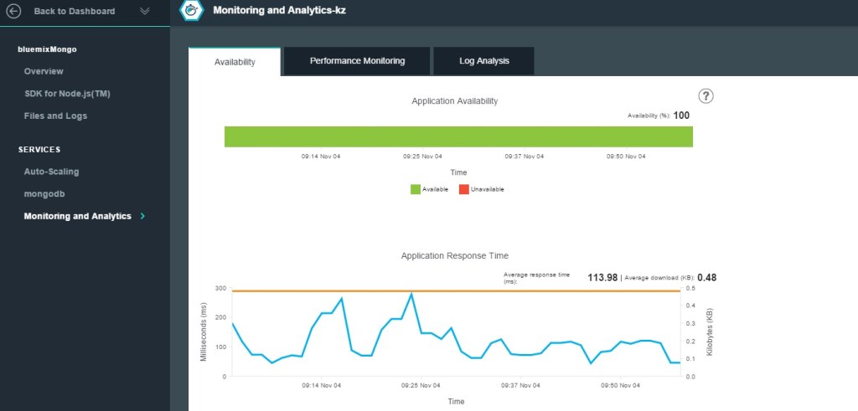This screenshot has width=858, height=411.
Task: Go to Back to Dashboard link
Action: pos(74,11)
